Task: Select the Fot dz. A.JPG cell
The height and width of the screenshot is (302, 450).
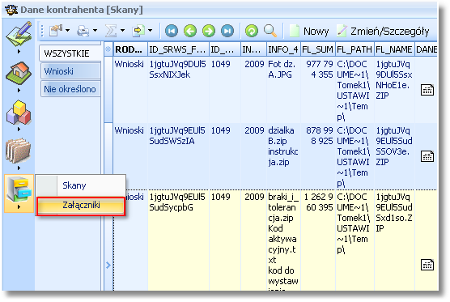Action: click(283, 90)
